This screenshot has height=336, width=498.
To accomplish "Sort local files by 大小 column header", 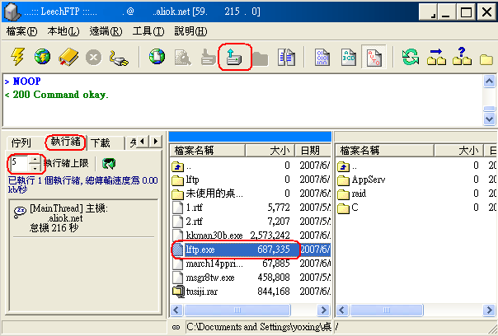I will [277, 150].
